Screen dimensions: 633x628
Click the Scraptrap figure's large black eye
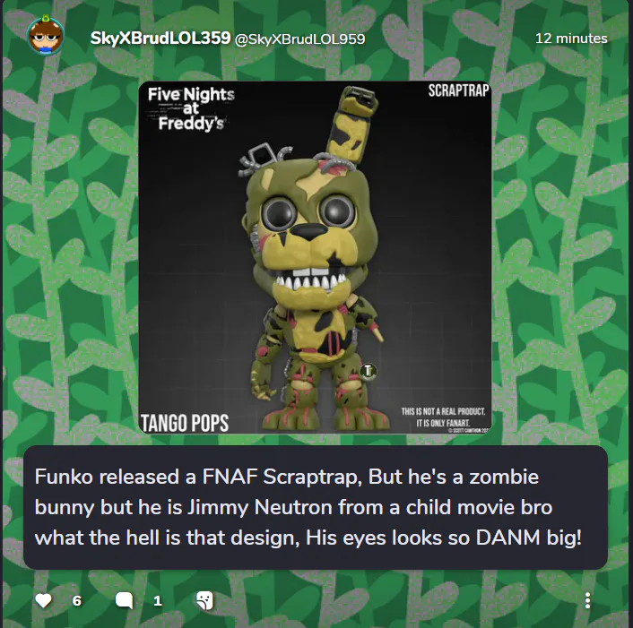pos(337,211)
